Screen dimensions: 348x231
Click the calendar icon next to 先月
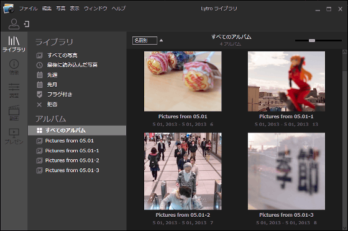coord(40,84)
